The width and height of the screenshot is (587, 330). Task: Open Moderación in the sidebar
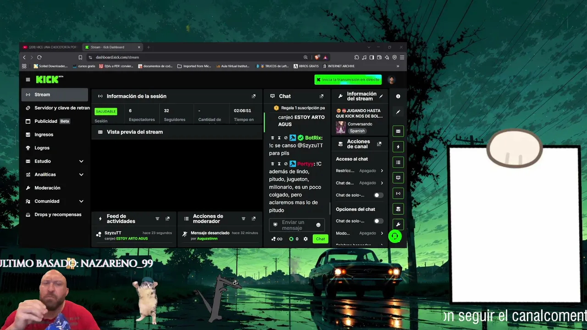pyautogui.click(x=55, y=188)
